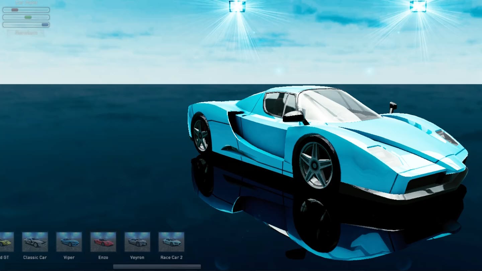The width and height of the screenshot is (482, 271).
Task: Select the red Enzo car thumbnail
Action: 103,242
